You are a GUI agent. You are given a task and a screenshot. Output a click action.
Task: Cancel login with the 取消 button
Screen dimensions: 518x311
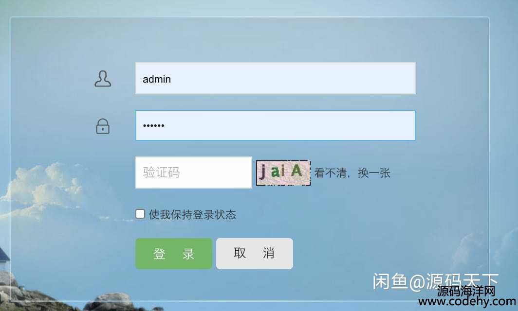click(x=254, y=254)
